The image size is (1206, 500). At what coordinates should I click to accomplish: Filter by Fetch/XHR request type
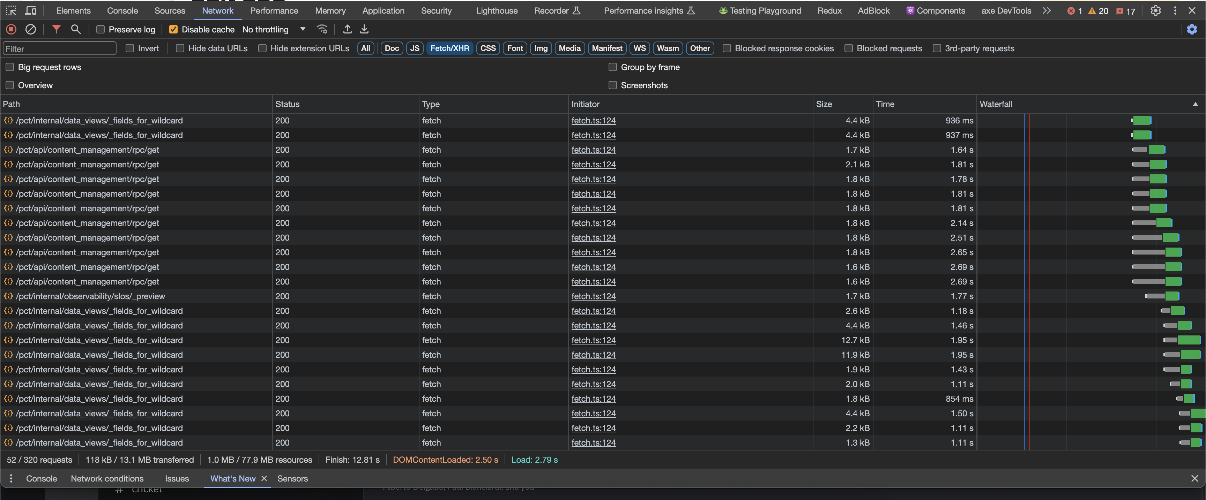point(449,48)
